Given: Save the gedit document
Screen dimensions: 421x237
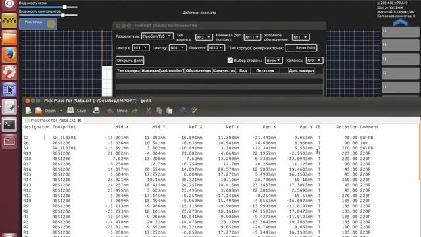Looking at the screenshot, I should (76, 111).
